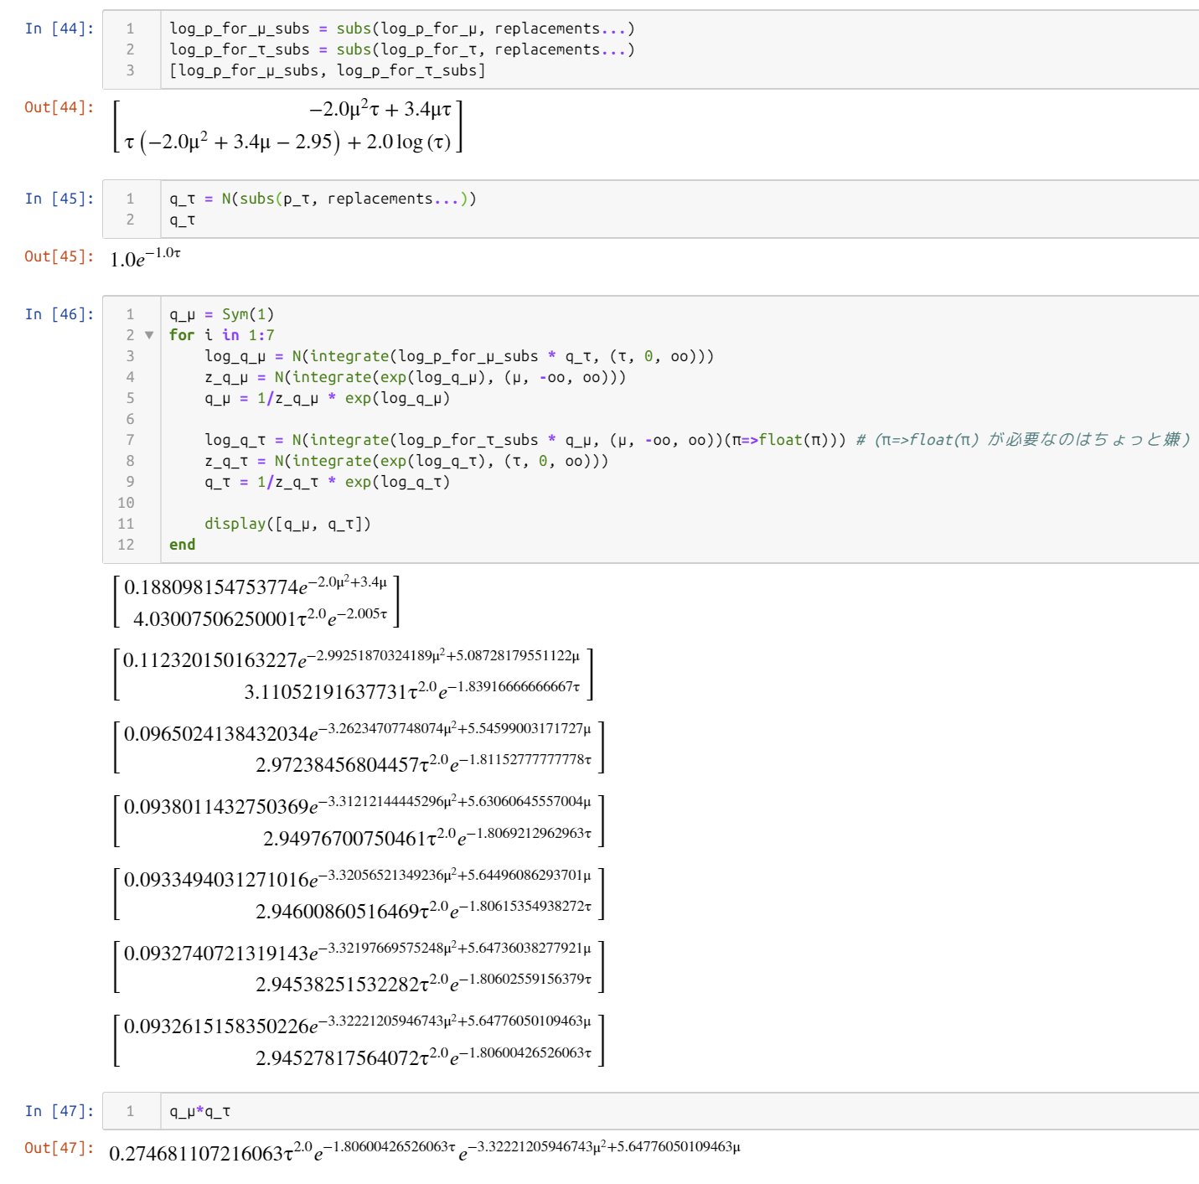Collapse the for loop fold triangle

[149, 335]
